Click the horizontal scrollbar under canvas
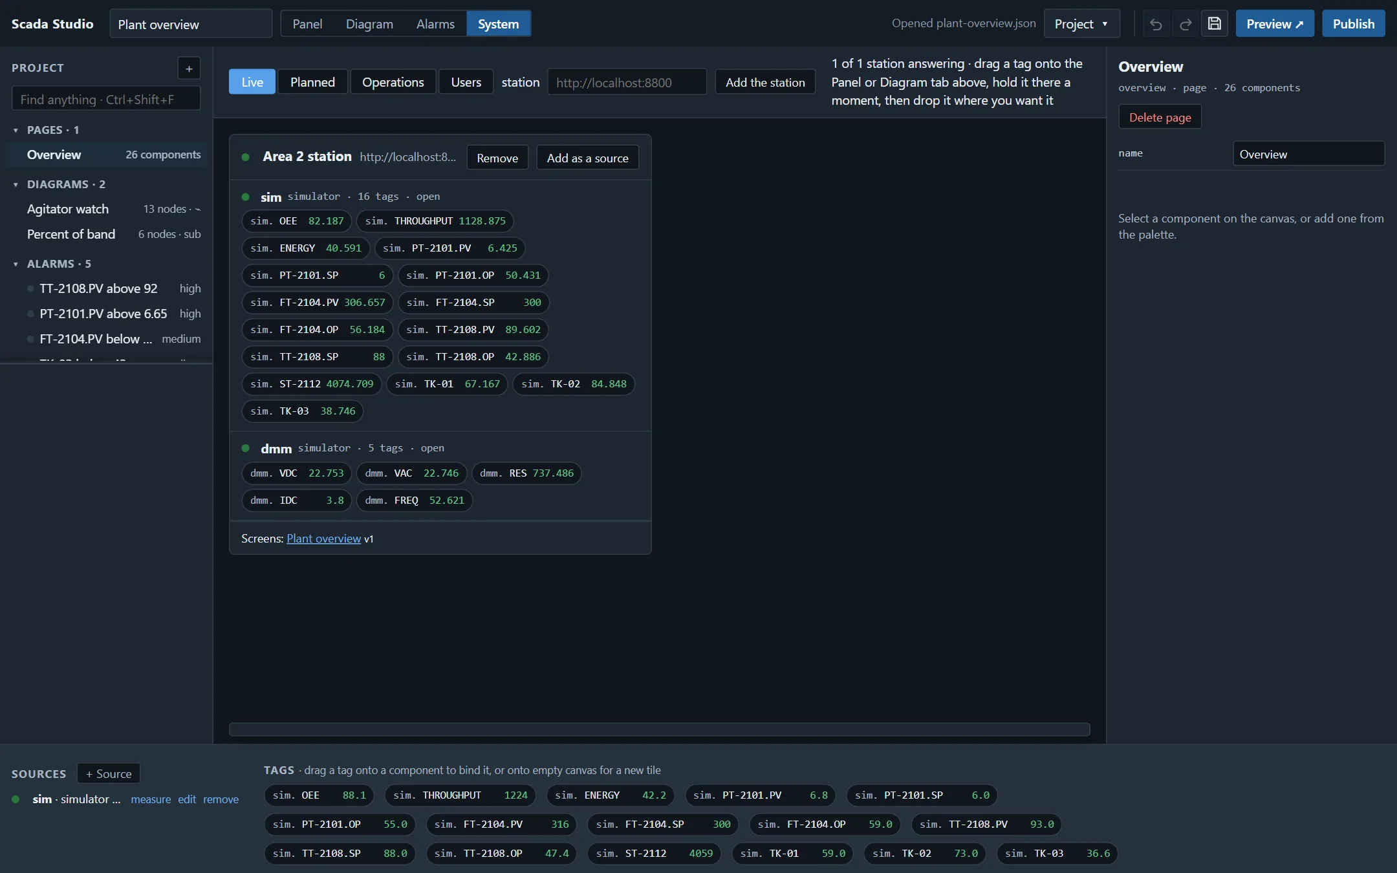The height and width of the screenshot is (873, 1397). coord(659,729)
